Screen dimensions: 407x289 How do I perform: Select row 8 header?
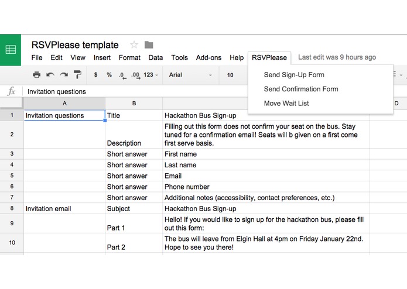(x=12, y=208)
